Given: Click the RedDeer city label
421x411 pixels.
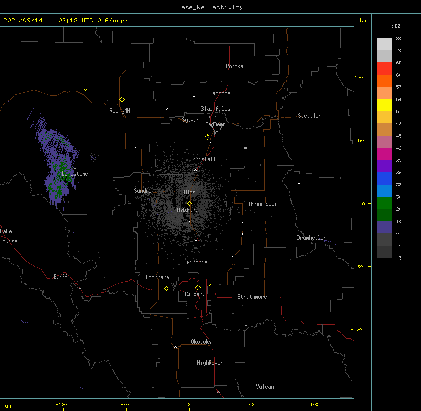Looking at the screenshot, I should [215, 124].
